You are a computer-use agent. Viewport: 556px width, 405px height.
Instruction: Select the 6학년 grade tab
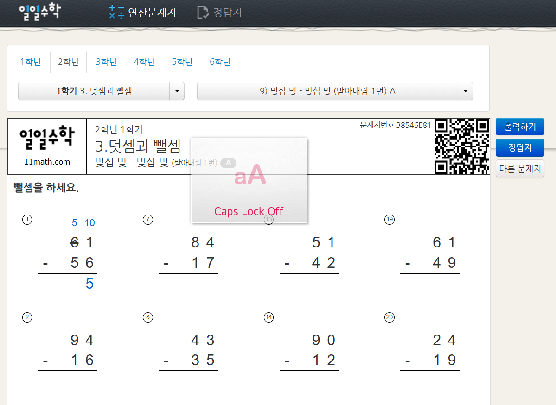(219, 61)
